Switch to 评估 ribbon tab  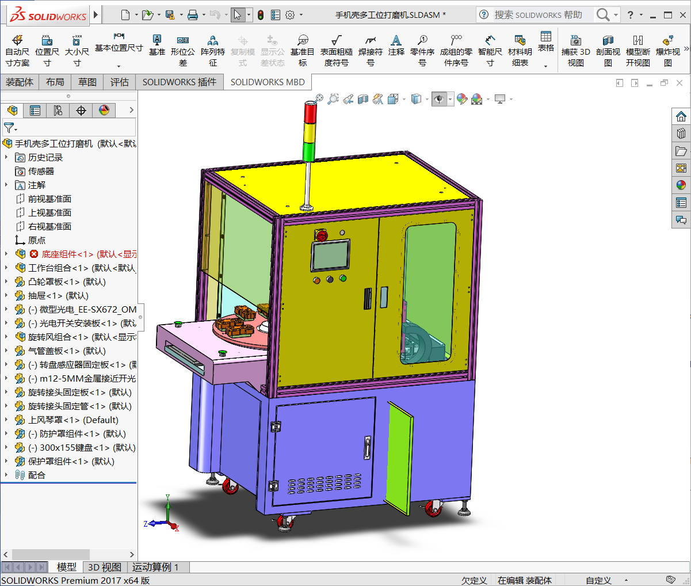[x=120, y=82]
